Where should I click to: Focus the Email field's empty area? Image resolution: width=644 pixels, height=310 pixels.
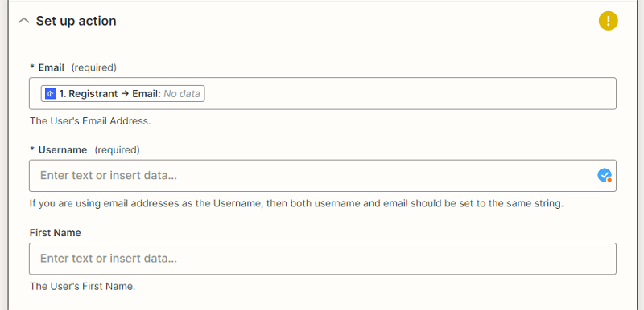pyautogui.click(x=409, y=94)
